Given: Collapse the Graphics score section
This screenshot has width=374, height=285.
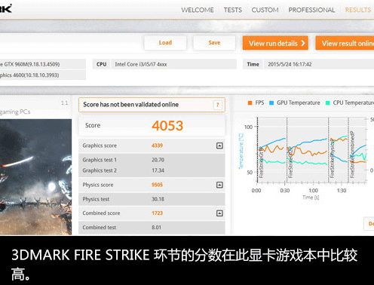Looking at the screenshot, I should [219, 146].
